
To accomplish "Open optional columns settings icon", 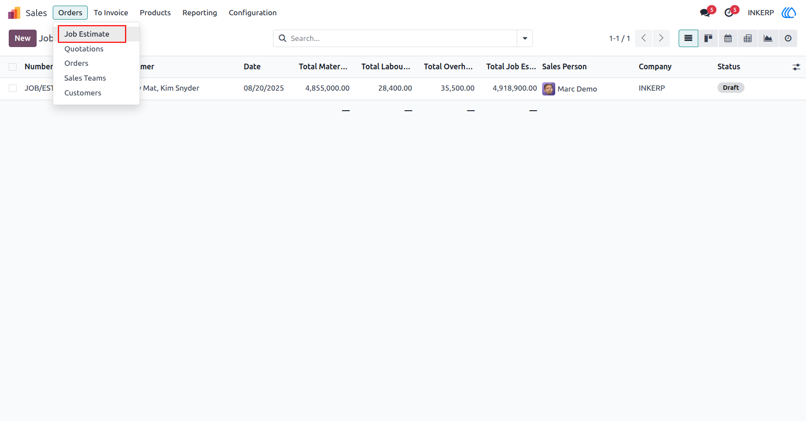I will [796, 67].
